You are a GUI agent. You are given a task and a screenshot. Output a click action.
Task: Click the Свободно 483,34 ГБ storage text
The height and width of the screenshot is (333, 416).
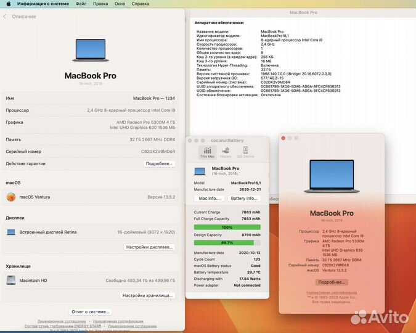pos(141,281)
